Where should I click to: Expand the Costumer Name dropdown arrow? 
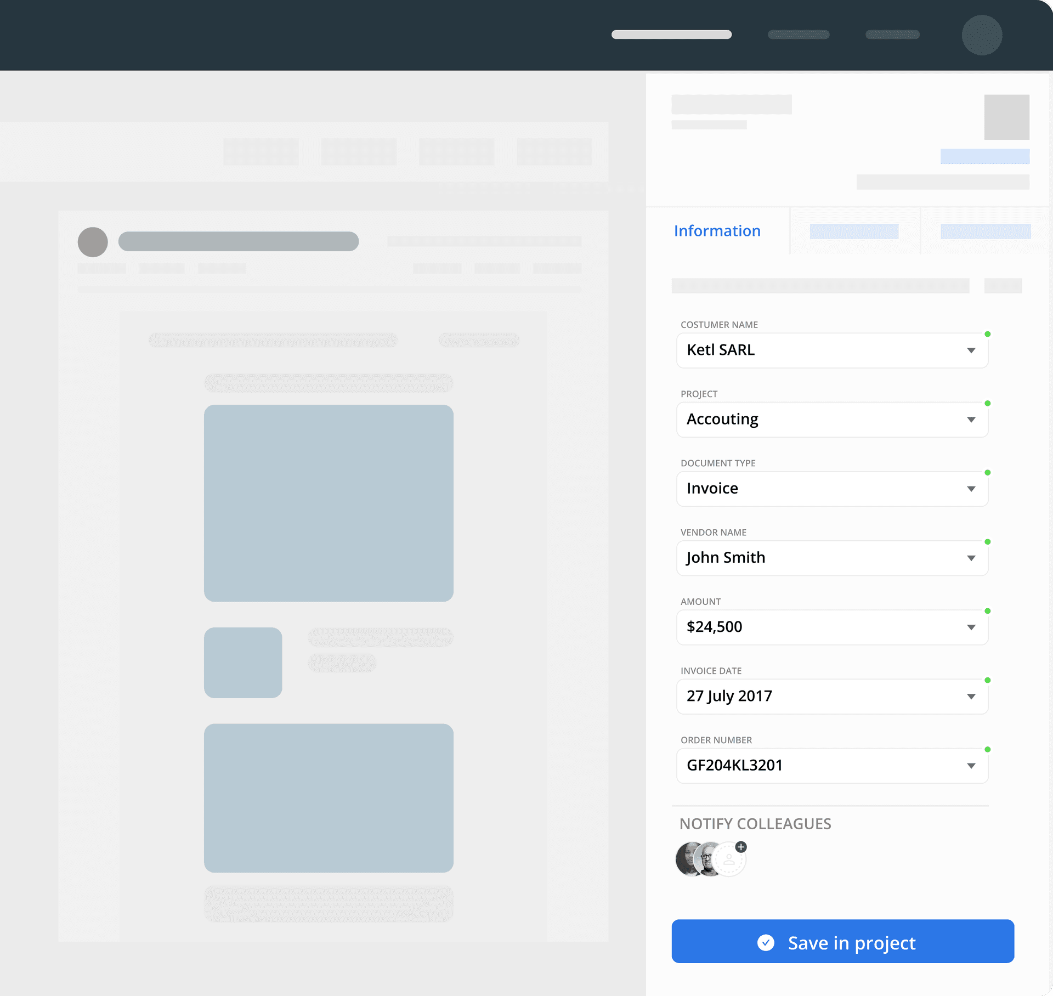(x=971, y=350)
